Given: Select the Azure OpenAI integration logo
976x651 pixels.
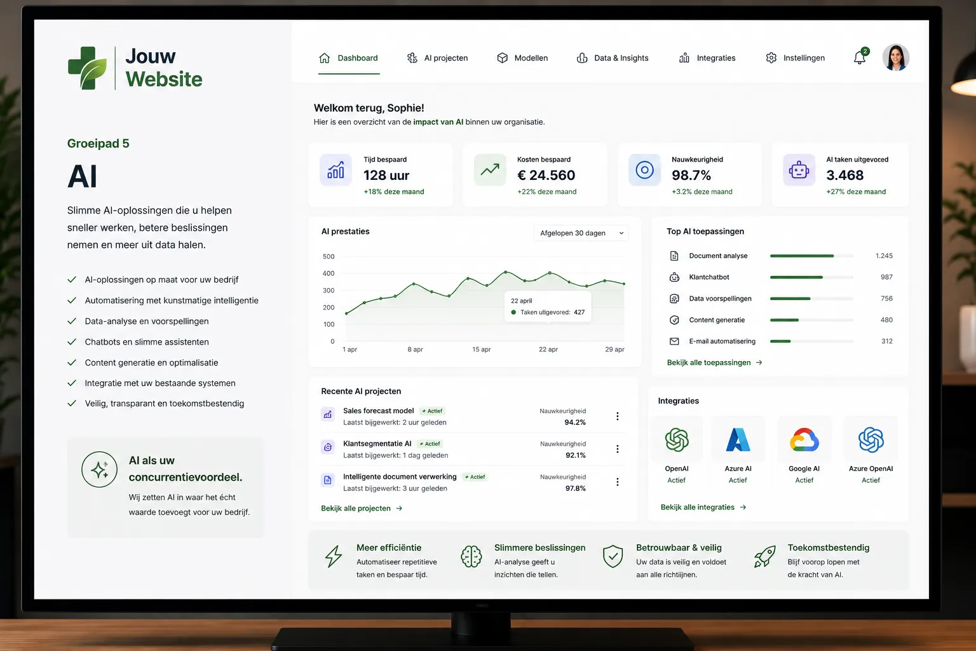Looking at the screenshot, I should 871,439.
